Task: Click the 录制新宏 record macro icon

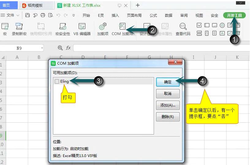Action: pyautogui.click(x=19, y=27)
